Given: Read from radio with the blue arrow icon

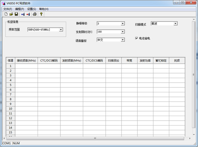Looking at the screenshot, I should coord(23,14).
